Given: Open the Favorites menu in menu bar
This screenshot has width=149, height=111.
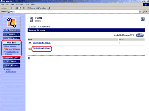Looking at the screenshot, I should click(20, 4).
